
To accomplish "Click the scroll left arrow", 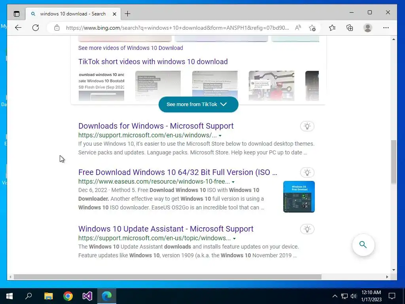I will [x=10, y=277].
